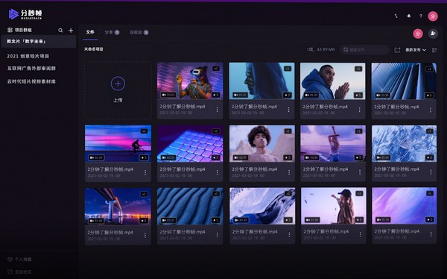Open 互动社区 in the sidebar
Screen dimensions: 447x279
(19, 272)
